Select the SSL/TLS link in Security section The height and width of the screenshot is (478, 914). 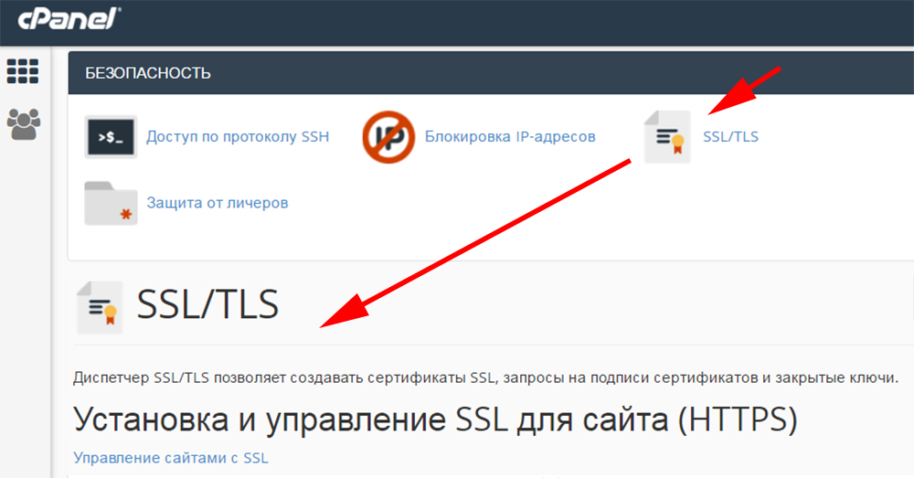tap(730, 137)
